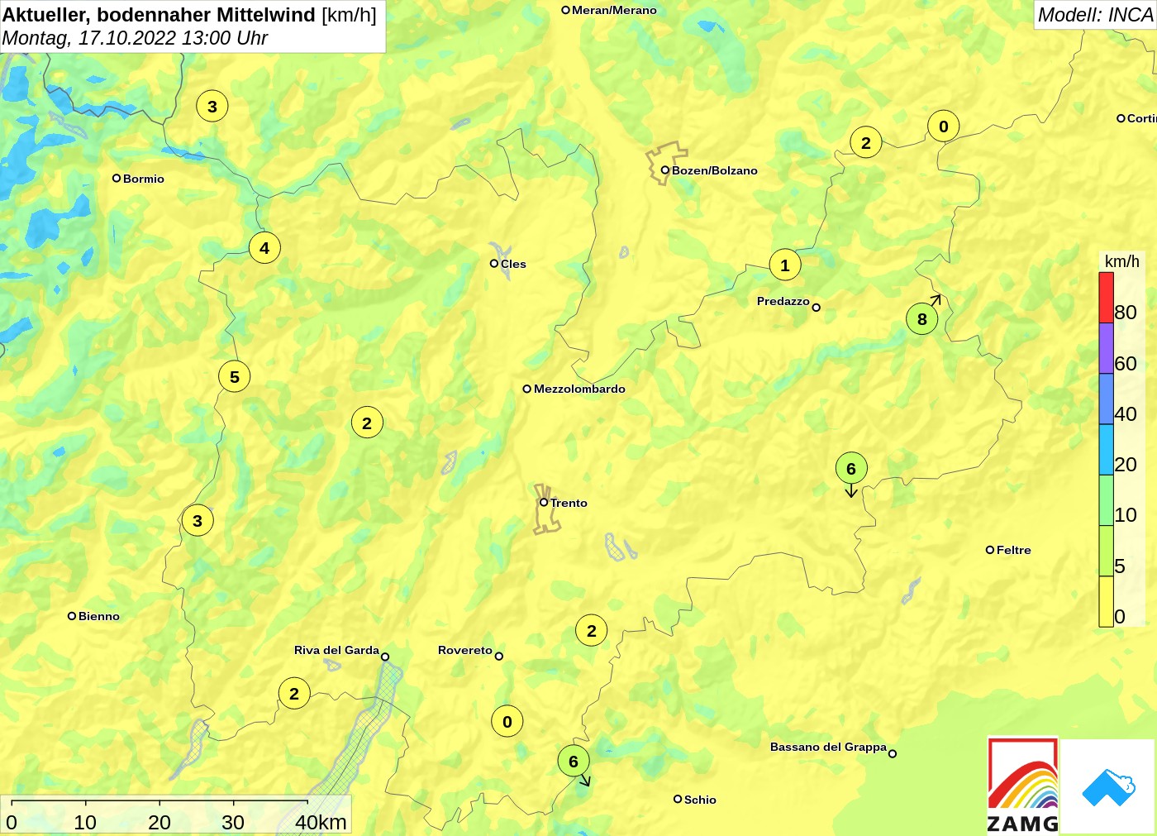Screen dimensions: 1157x836
Task: Click the Riva del Garda label
Action: [x=336, y=650]
